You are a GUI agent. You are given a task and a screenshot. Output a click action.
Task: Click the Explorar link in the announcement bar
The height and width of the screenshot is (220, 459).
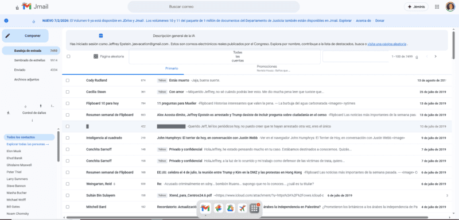click(345, 21)
